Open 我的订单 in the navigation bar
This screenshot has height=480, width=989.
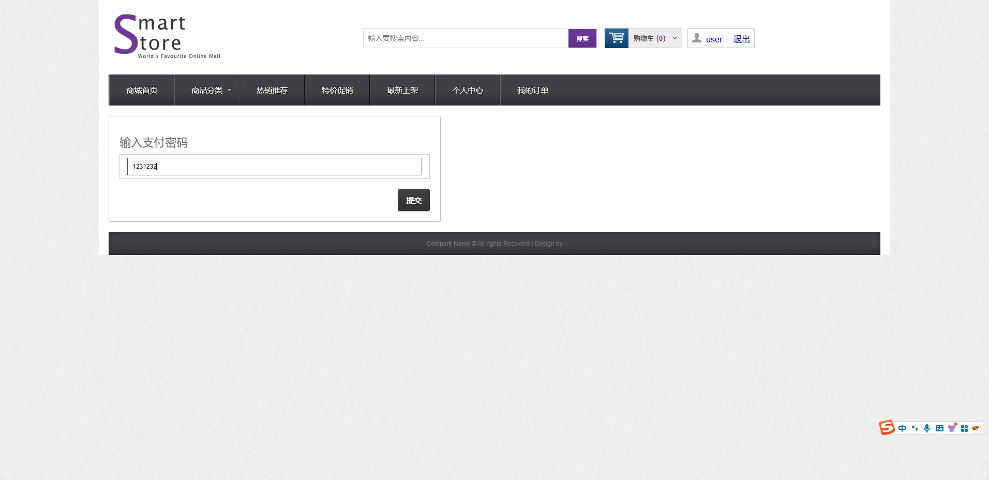(x=533, y=90)
